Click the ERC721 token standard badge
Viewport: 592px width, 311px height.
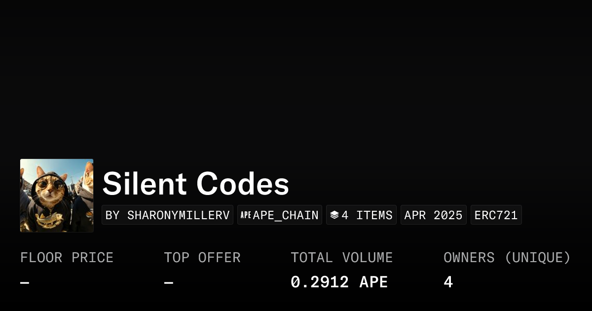click(496, 215)
